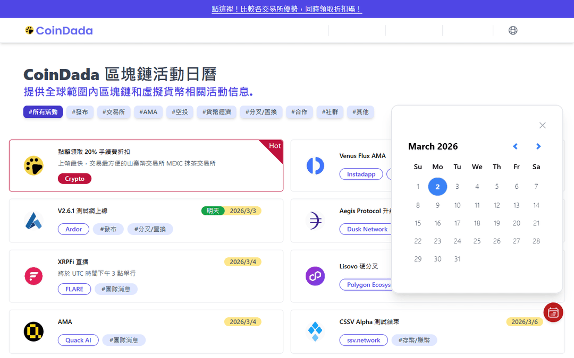Click the ssv.network logo icon
The image size is (574, 358).
tap(315, 331)
